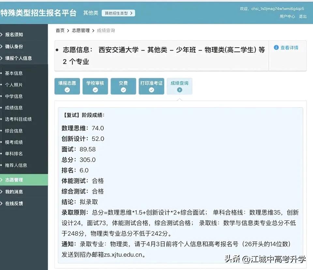Select 中学信息 in the sidebar

[x=14, y=96]
